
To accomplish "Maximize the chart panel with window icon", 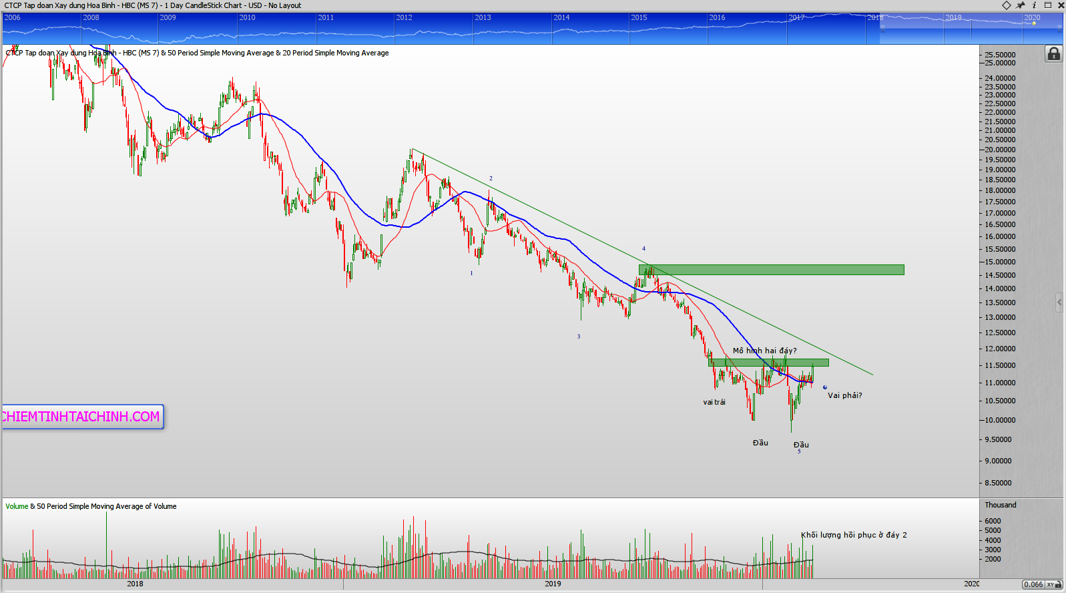I will pos(1048,5).
